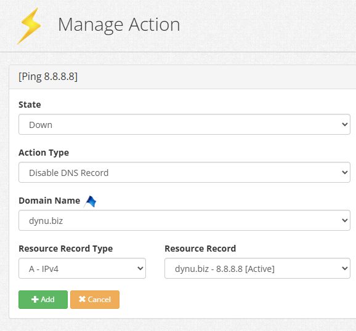Click the orange Cancel button

click(x=95, y=300)
